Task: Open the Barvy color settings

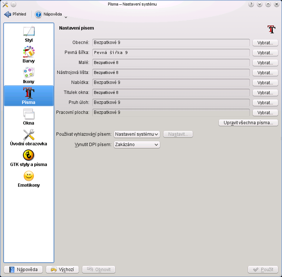Action: pos(28,55)
